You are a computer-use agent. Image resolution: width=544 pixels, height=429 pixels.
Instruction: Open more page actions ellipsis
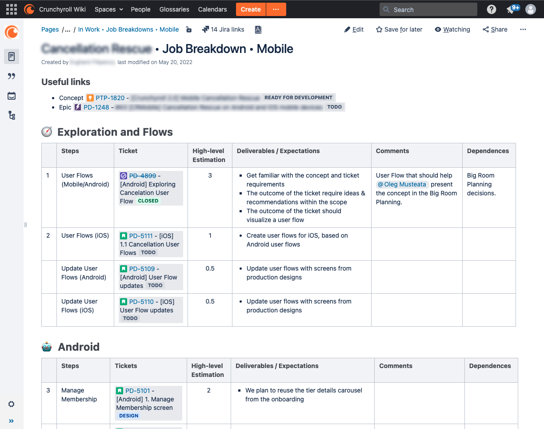pos(523,29)
